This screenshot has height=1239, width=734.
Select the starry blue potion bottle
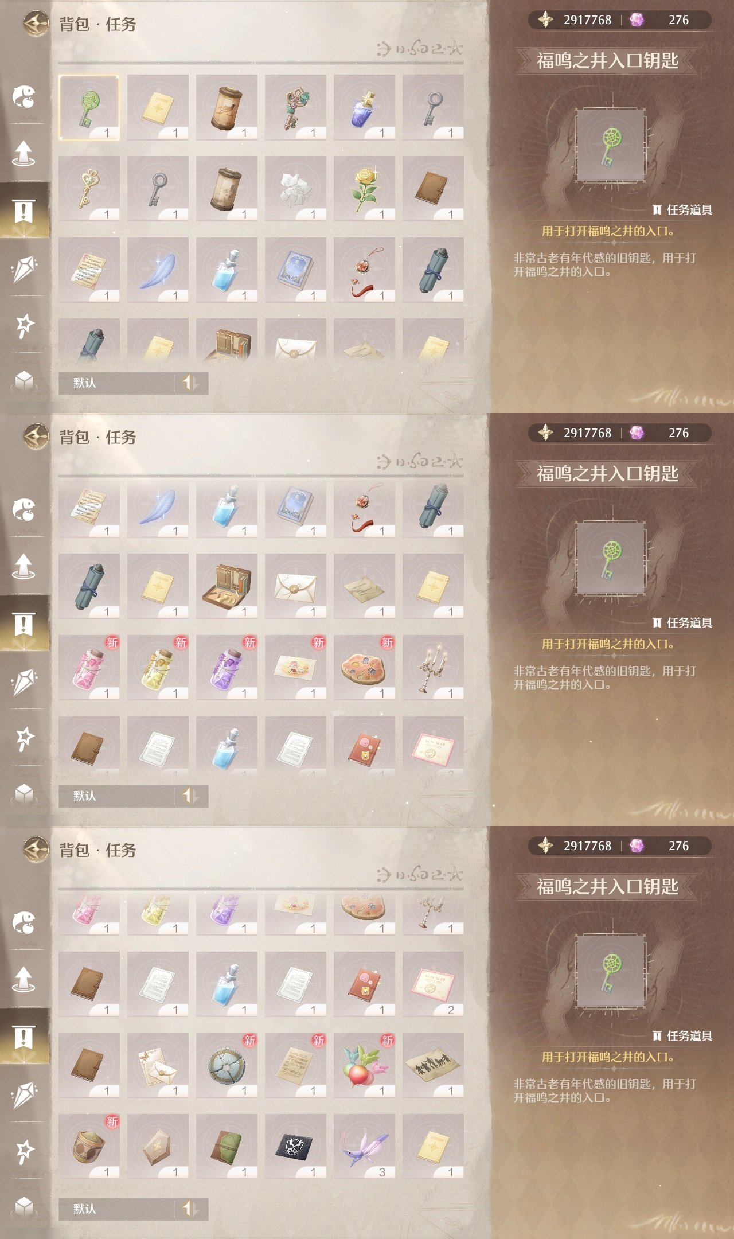point(364,107)
